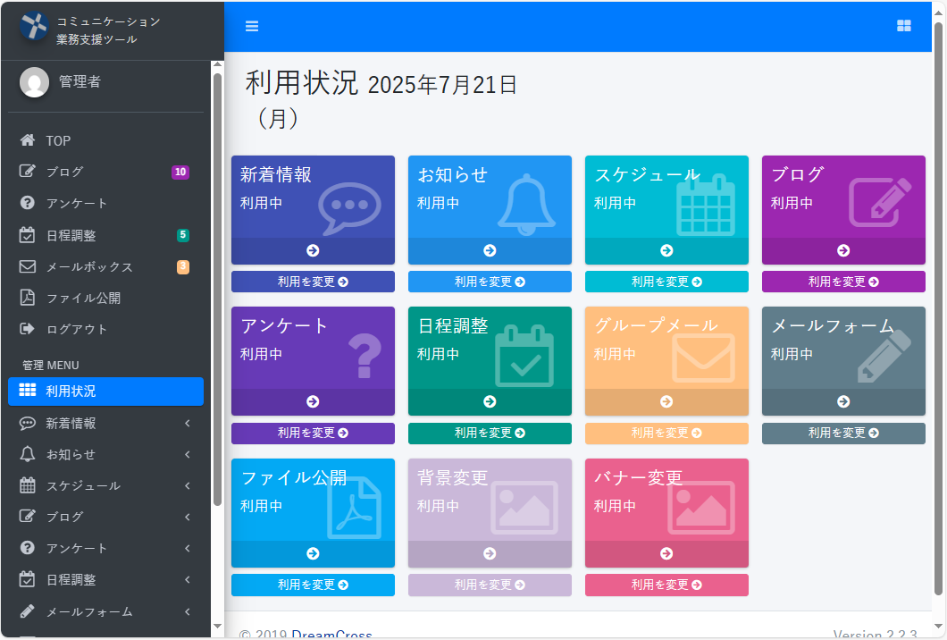Click the calendar grid icon on スケジュール card
The height and width of the screenshot is (640, 947).
pos(706,205)
